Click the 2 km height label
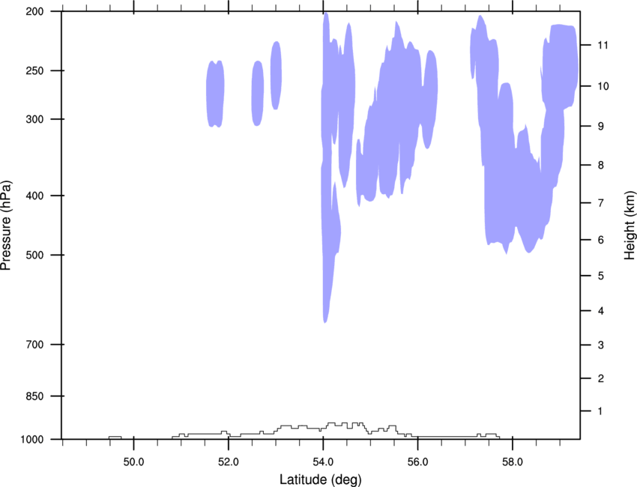637x487 pixels. click(x=601, y=378)
